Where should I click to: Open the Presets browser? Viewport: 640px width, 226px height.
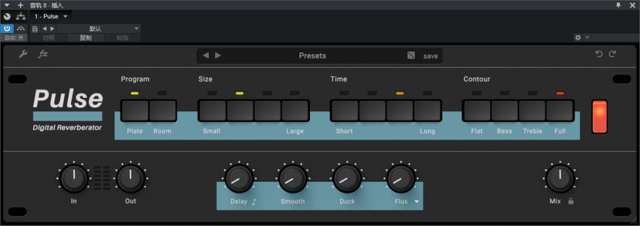click(x=312, y=55)
